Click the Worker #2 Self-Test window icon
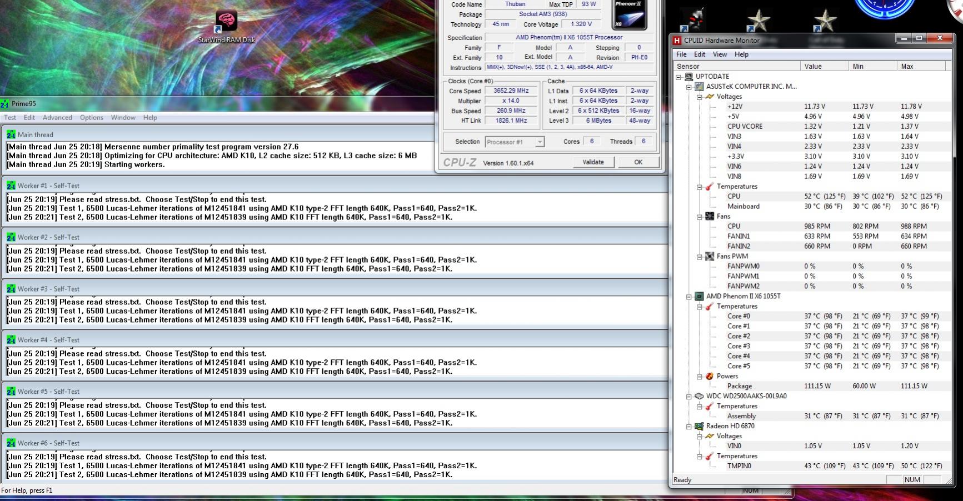963x501 pixels. (x=11, y=237)
